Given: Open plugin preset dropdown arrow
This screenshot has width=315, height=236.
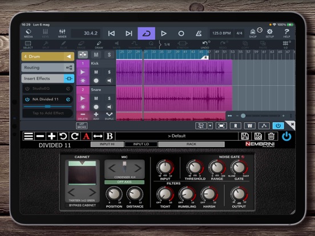Looking at the screenshot, I should coord(210,126).
